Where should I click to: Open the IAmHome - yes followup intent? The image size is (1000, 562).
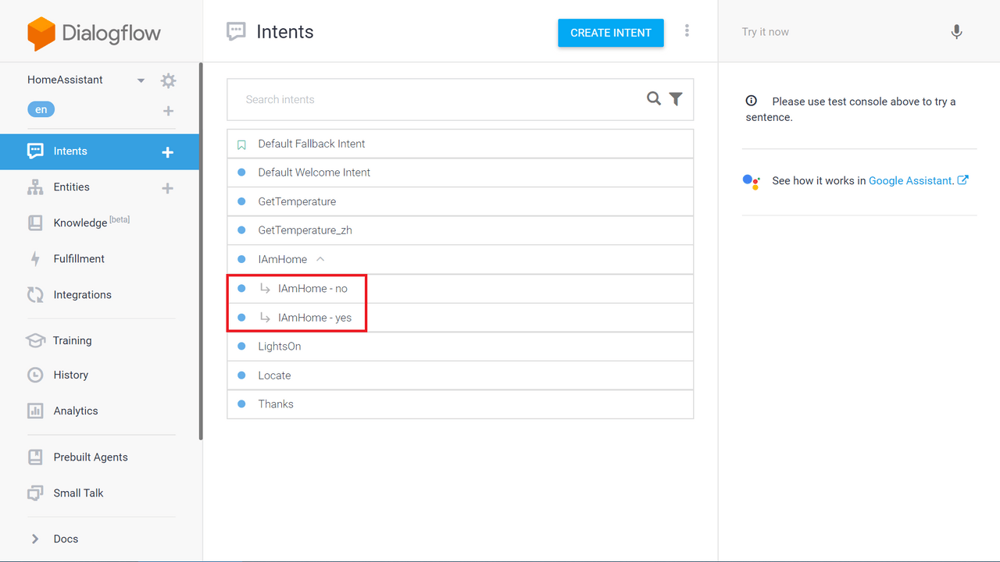click(x=460, y=317)
